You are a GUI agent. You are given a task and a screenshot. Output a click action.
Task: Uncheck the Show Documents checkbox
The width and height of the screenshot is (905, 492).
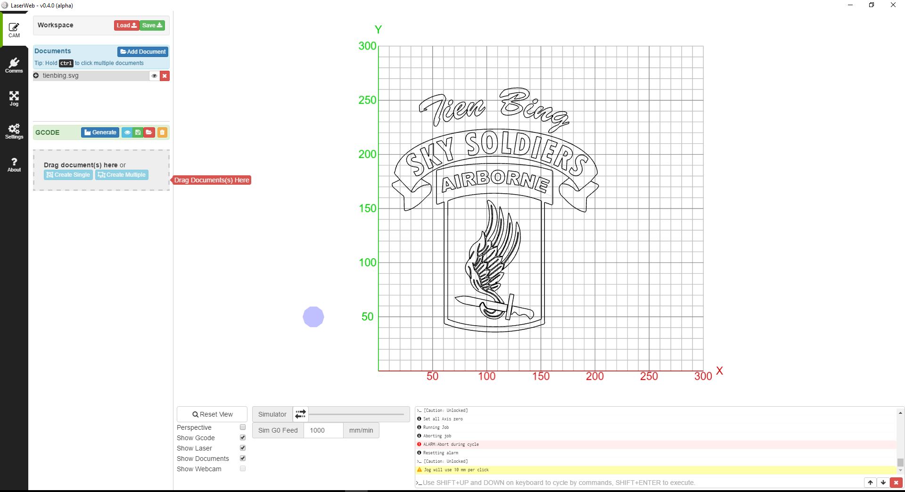(243, 459)
